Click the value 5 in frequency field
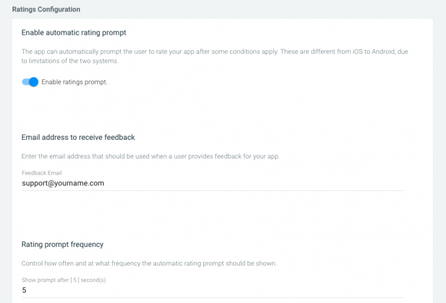The height and width of the screenshot is (303, 446). tap(24, 290)
